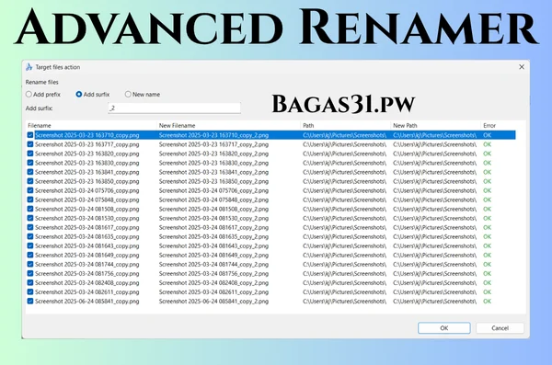Screen dimensions: 552x365
Task: Click new filename Screenshot 2025-03-23 163850_copy_2.png
Action: tap(213, 181)
